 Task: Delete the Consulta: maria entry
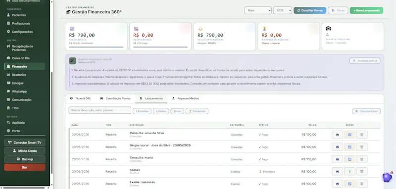click(x=362, y=159)
